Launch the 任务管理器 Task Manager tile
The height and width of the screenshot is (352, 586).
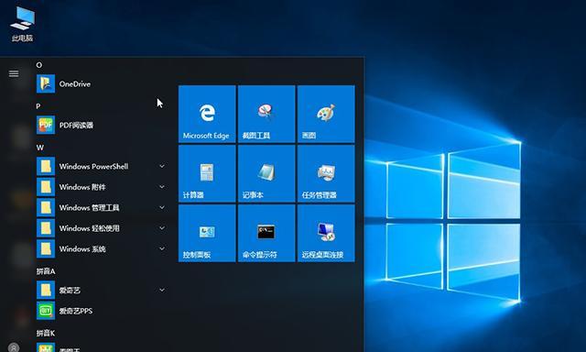point(326,173)
